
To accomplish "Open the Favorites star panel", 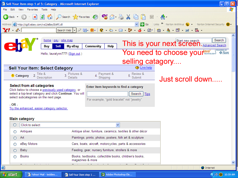I will click(81, 17).
